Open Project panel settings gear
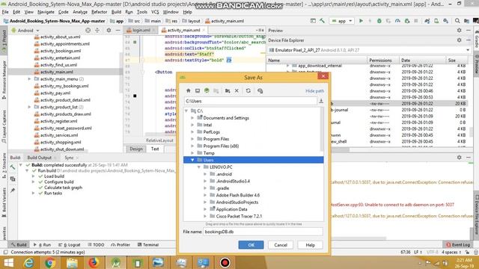 [109, 31]
